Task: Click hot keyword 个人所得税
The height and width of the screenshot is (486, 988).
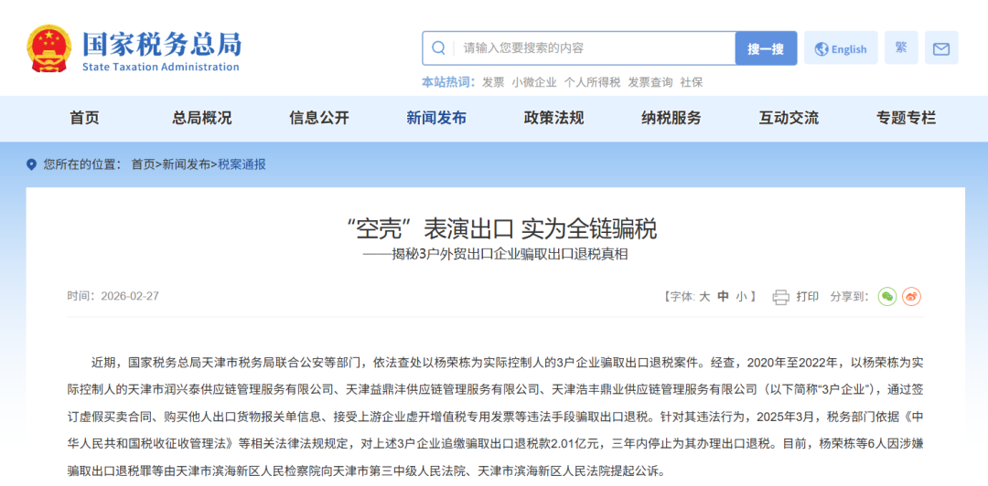Action: 592,82
